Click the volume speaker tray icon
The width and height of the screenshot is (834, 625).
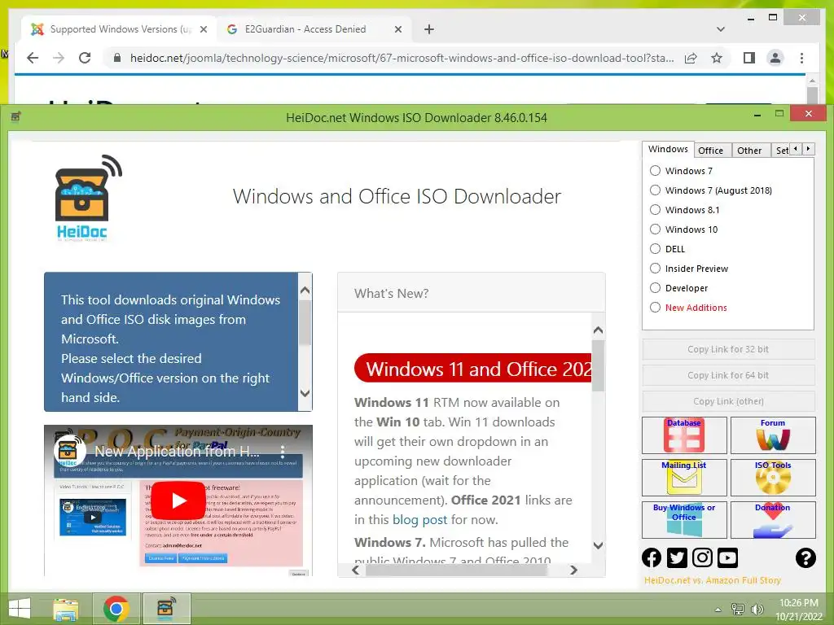(757, 610)
